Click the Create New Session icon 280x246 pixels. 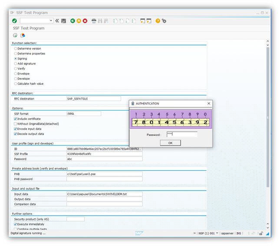[142, 21]
